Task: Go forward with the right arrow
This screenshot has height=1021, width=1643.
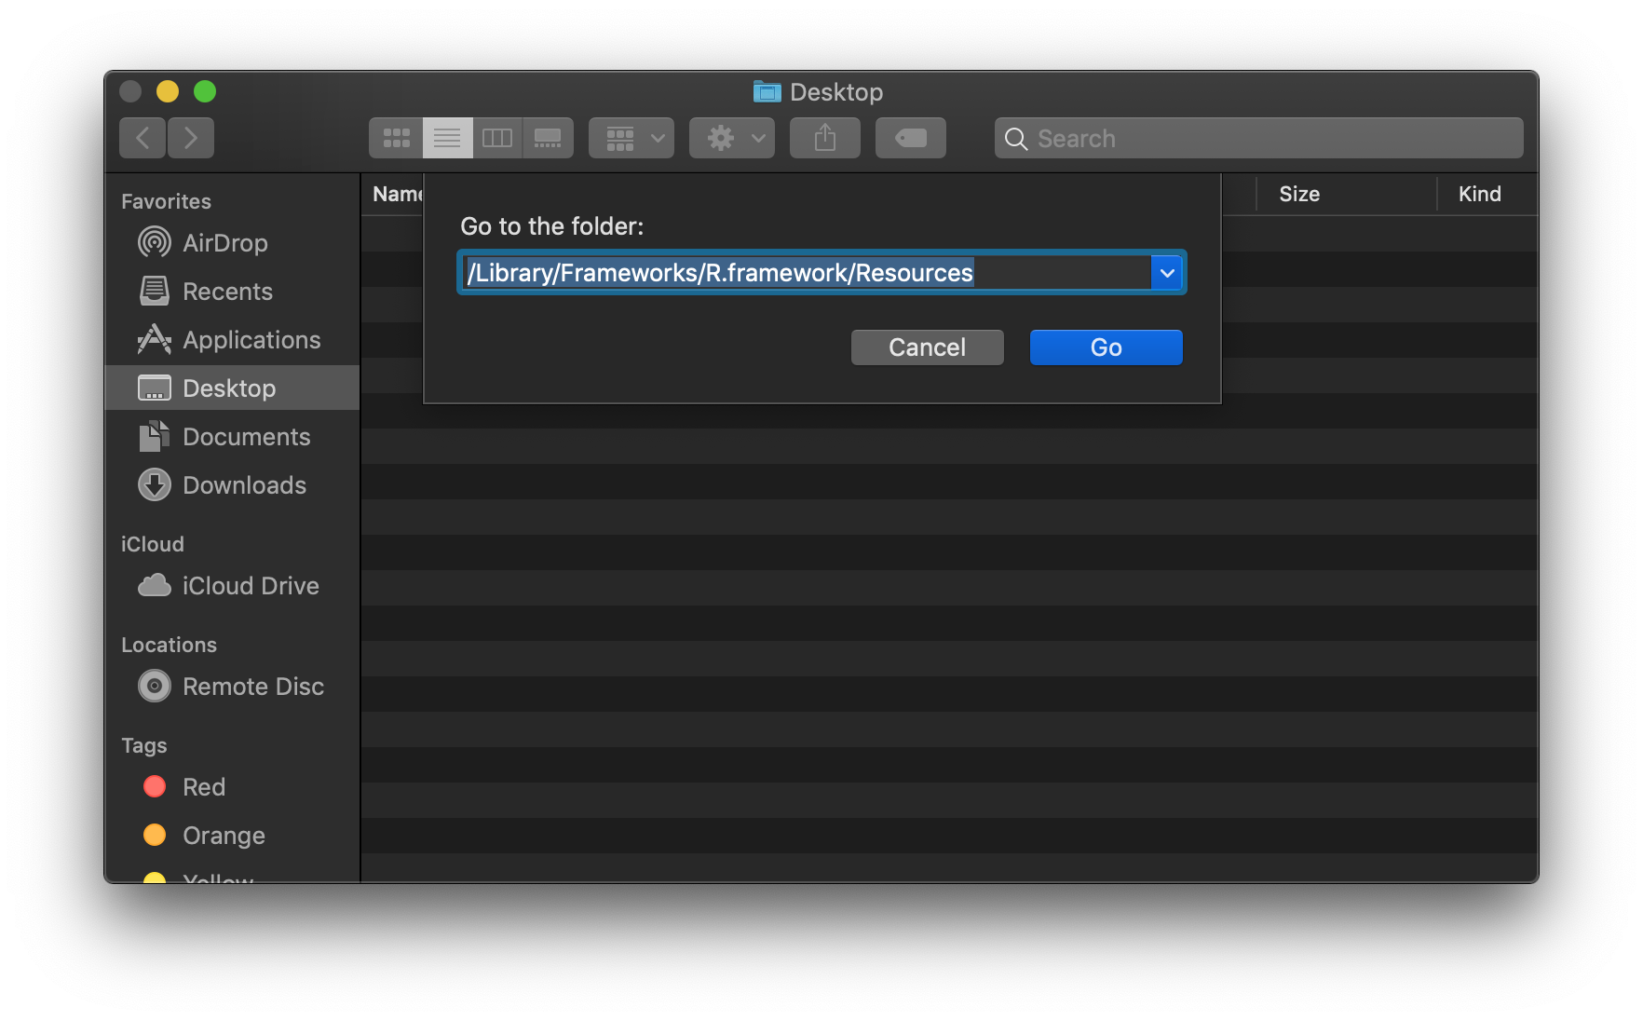Action: 191,138
